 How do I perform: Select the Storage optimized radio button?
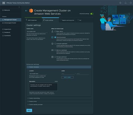(55, 57)
